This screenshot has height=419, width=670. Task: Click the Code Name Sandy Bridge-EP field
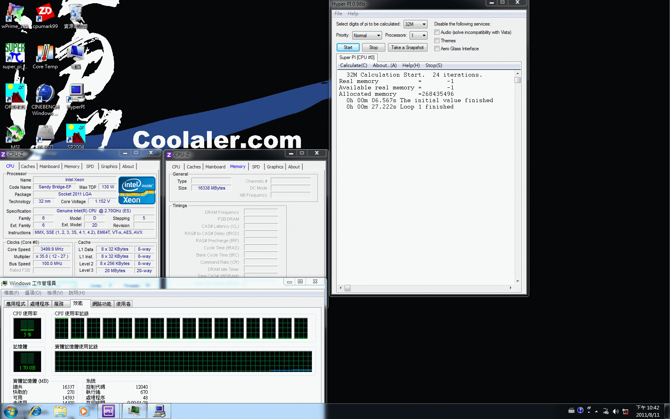pyautogui.click(x=55, y=187)
